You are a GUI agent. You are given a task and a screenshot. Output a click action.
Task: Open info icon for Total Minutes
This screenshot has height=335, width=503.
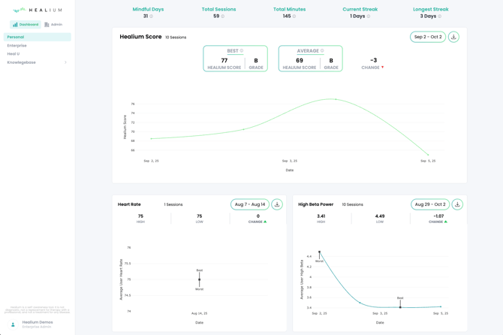click(294, 17)
